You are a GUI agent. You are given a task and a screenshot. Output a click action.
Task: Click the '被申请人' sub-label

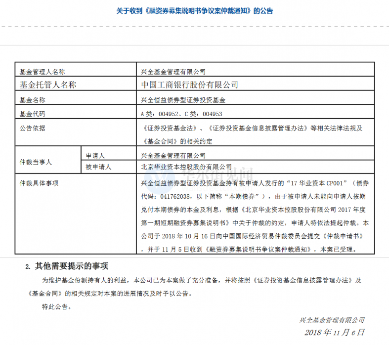98,167
